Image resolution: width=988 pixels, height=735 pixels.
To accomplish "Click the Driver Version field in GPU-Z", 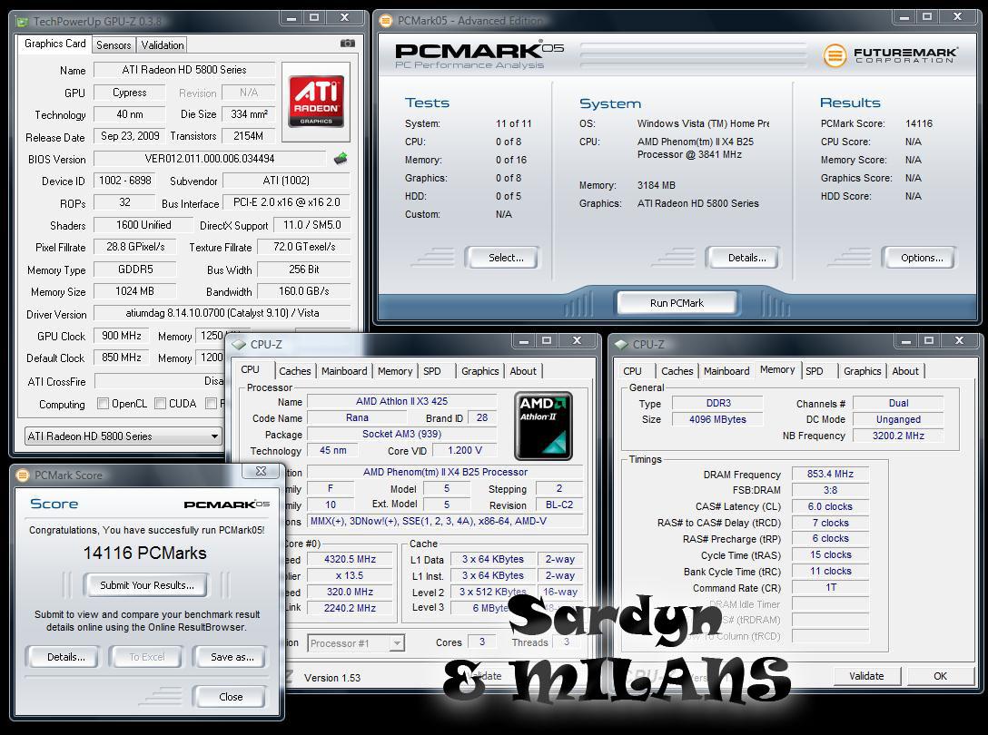I will point(222,313).
